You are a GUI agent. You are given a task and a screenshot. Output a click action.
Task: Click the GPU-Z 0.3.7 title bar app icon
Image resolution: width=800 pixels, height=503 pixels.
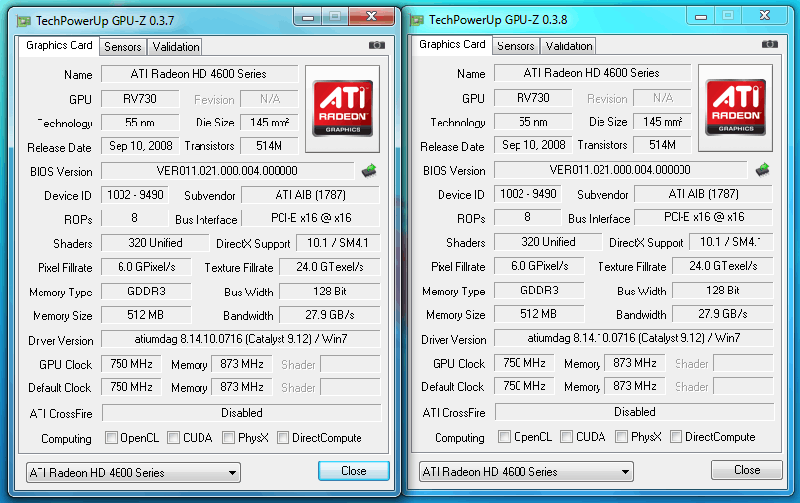coord(24,21)
